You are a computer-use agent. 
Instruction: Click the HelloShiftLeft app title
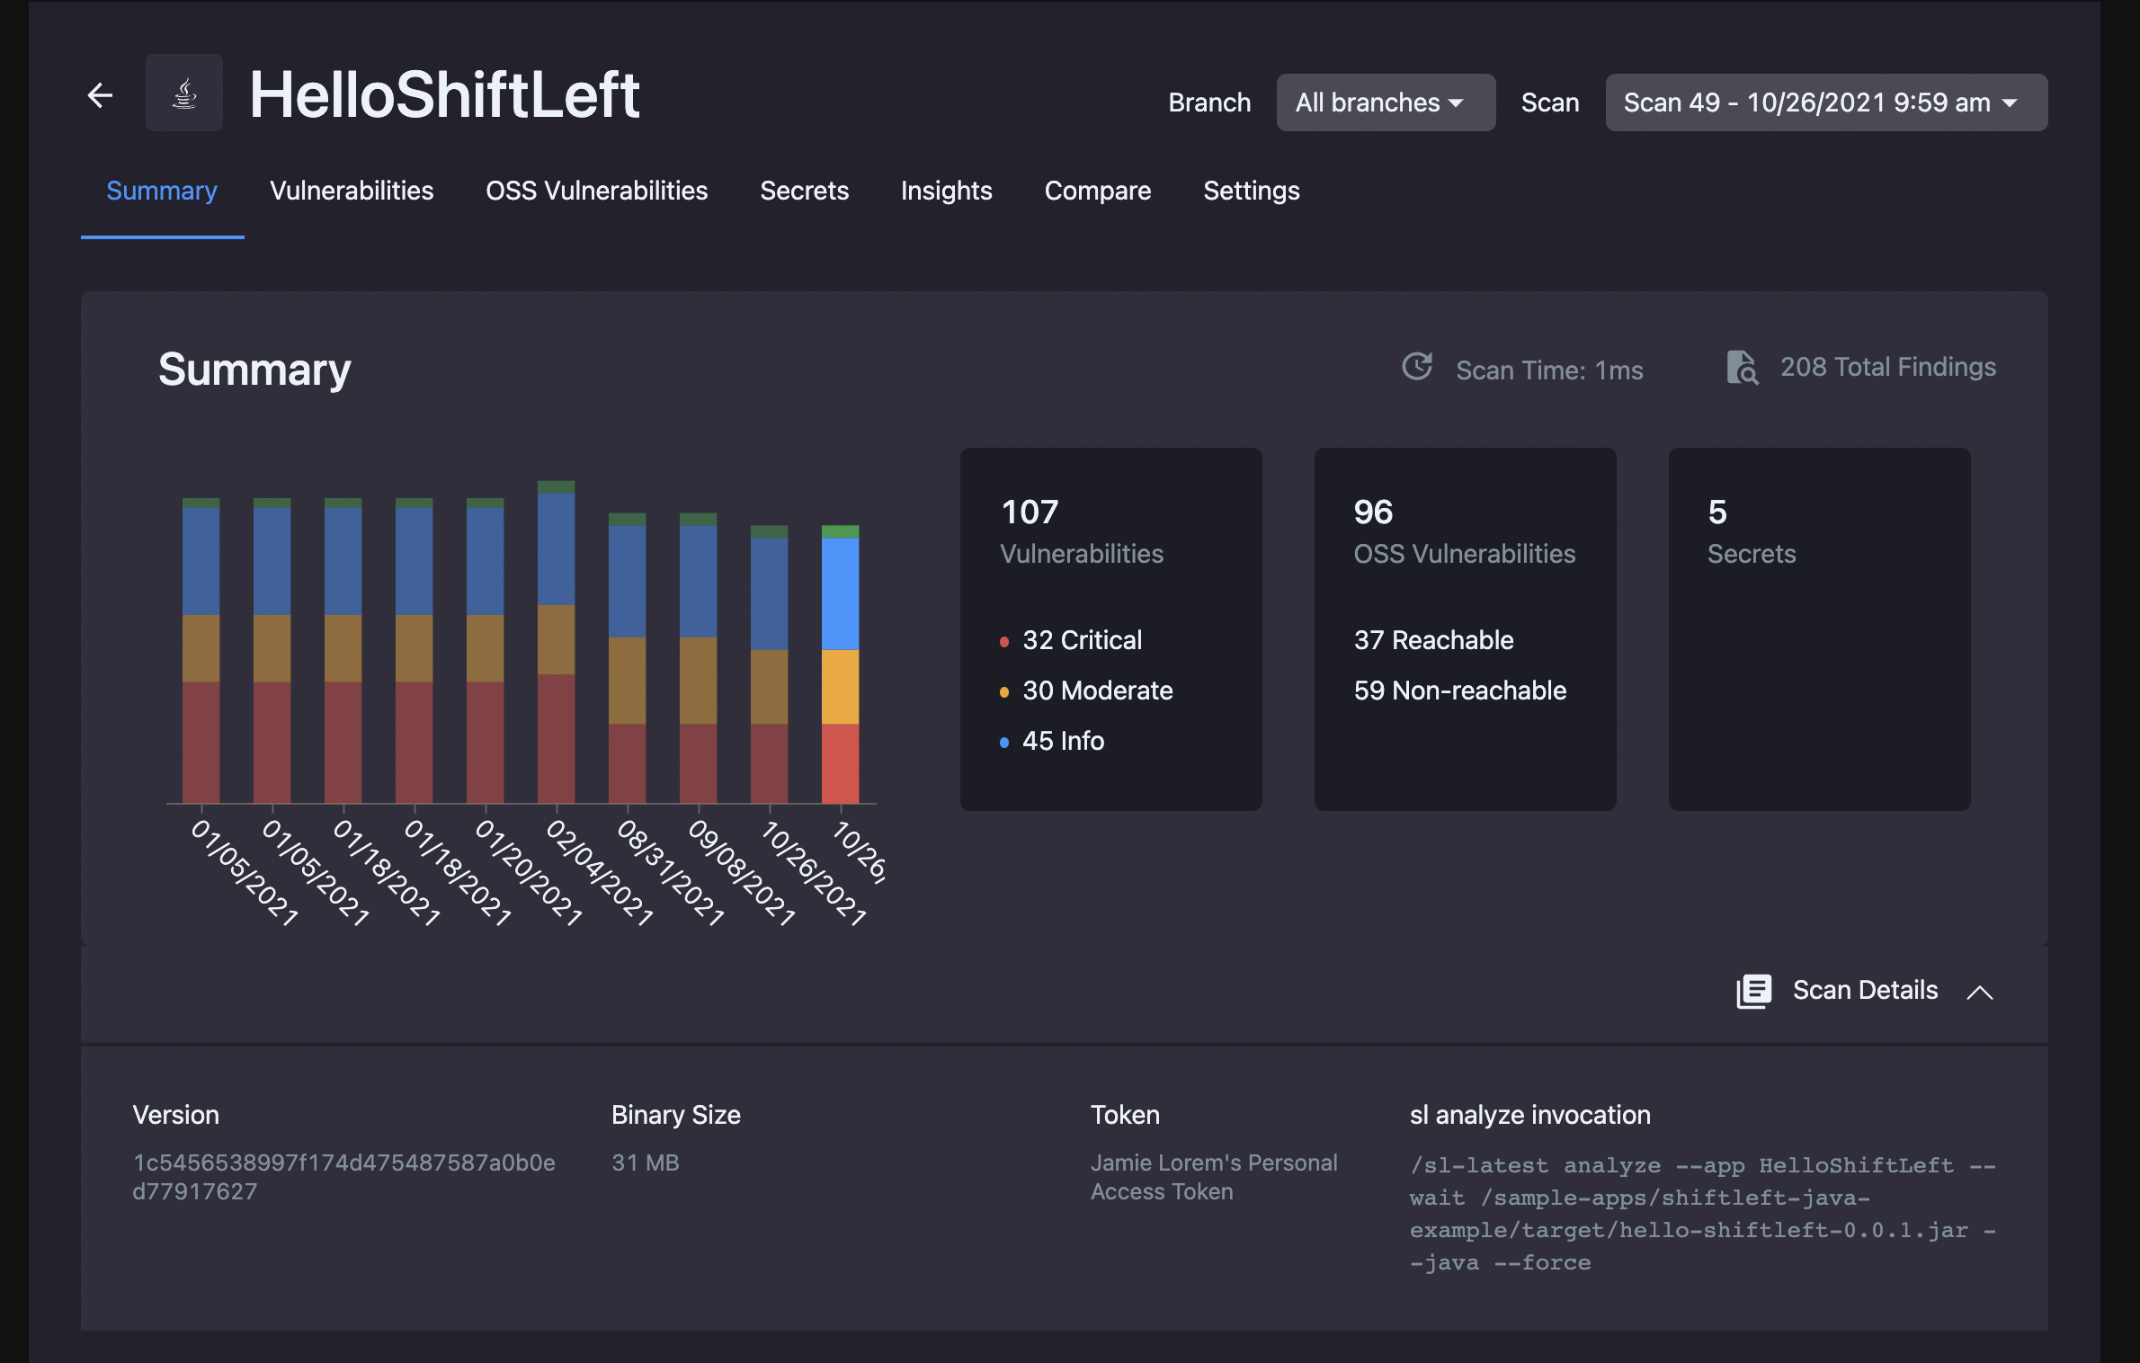pos(444,94)
